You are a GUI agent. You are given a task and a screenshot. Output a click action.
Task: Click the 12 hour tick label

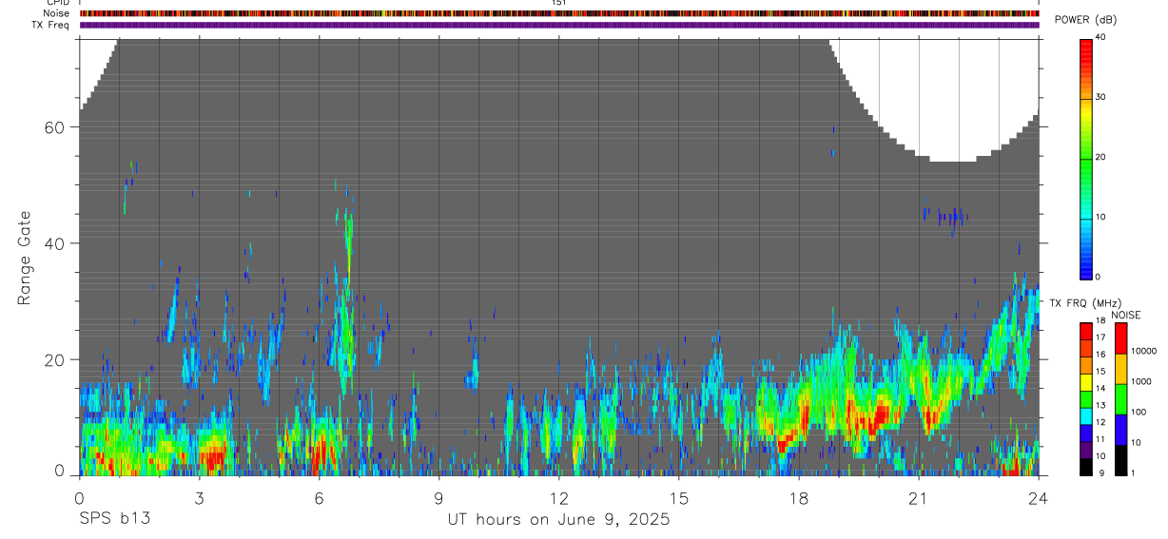click(558, 498)
